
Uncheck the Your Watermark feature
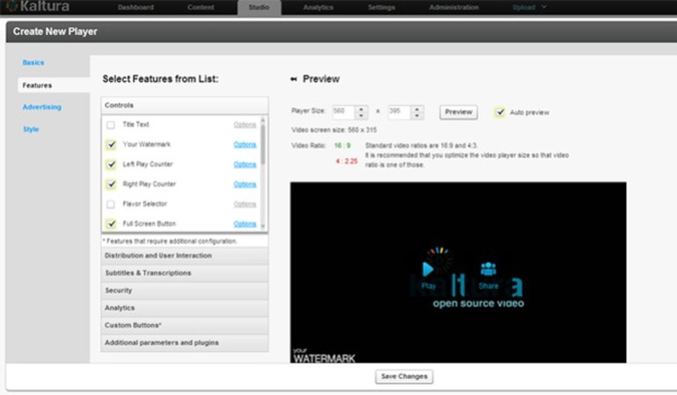click(x=111, y=144)
